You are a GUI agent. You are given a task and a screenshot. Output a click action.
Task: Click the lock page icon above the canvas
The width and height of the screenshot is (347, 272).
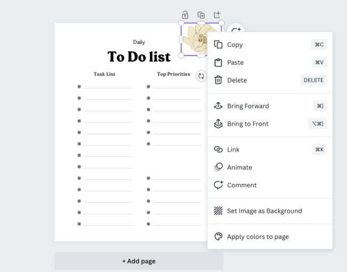click(x=185, y=15)
